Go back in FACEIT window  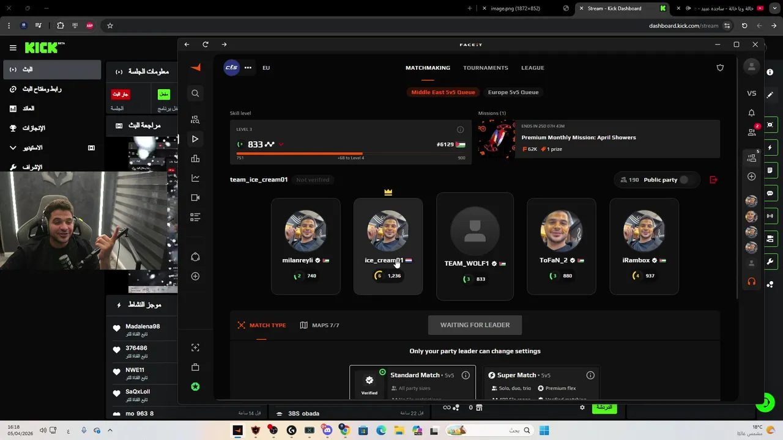pyautogui.click(x=187, y=45)
